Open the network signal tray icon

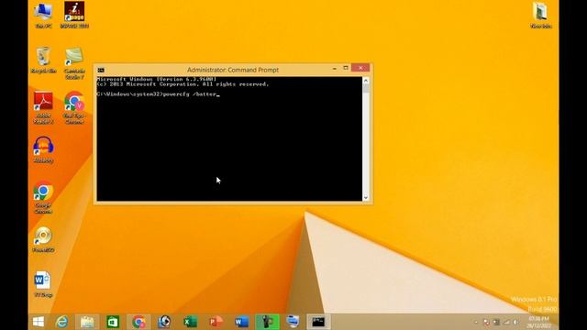click(x=506, y=322)
